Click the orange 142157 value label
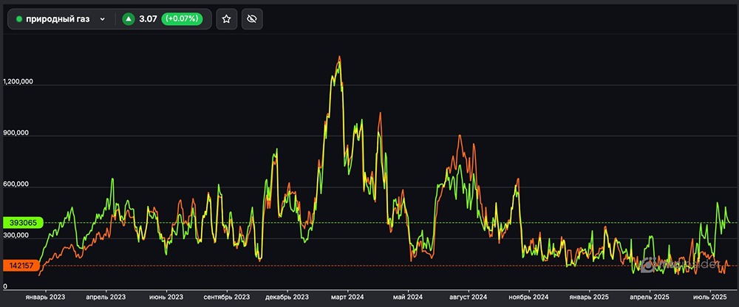This screenshot has width=739, height=307. [x=20, y=266]
